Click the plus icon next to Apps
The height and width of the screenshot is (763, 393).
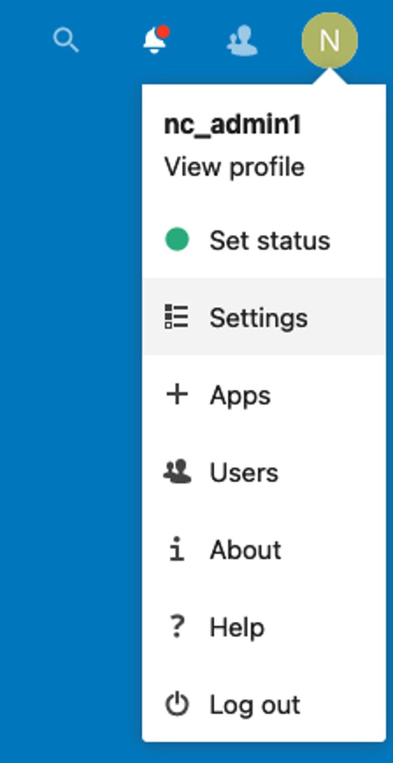pos(176,395)
